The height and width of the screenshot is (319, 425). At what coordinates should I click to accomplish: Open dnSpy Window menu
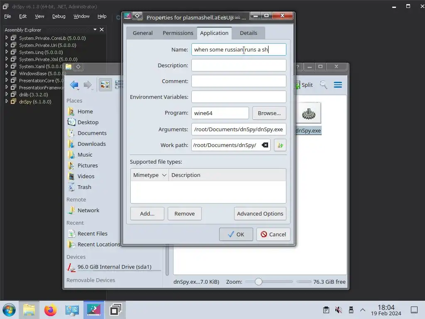click(81, 16)
